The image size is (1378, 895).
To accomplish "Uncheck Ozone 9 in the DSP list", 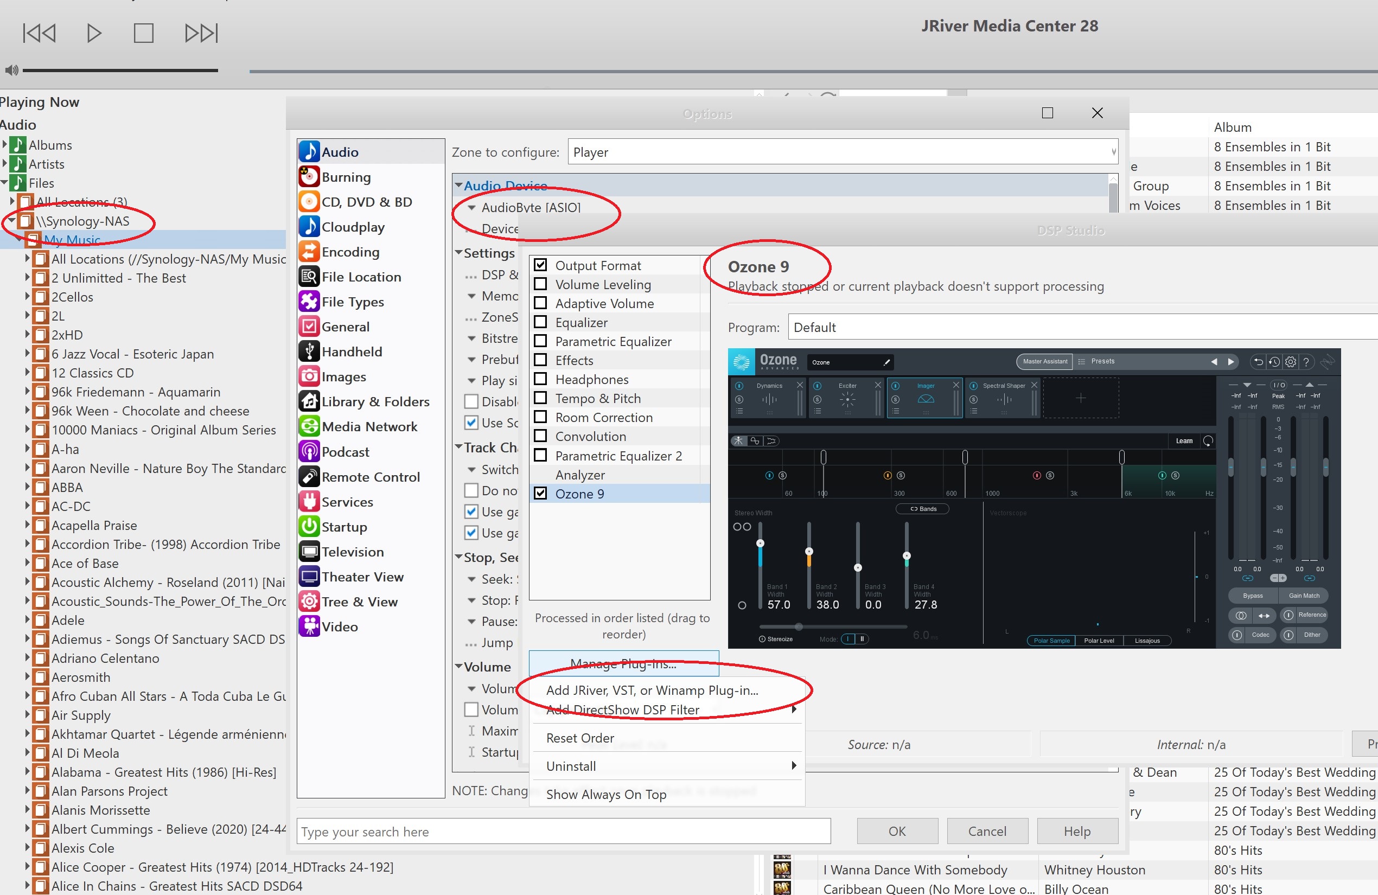I will [541, 494].
